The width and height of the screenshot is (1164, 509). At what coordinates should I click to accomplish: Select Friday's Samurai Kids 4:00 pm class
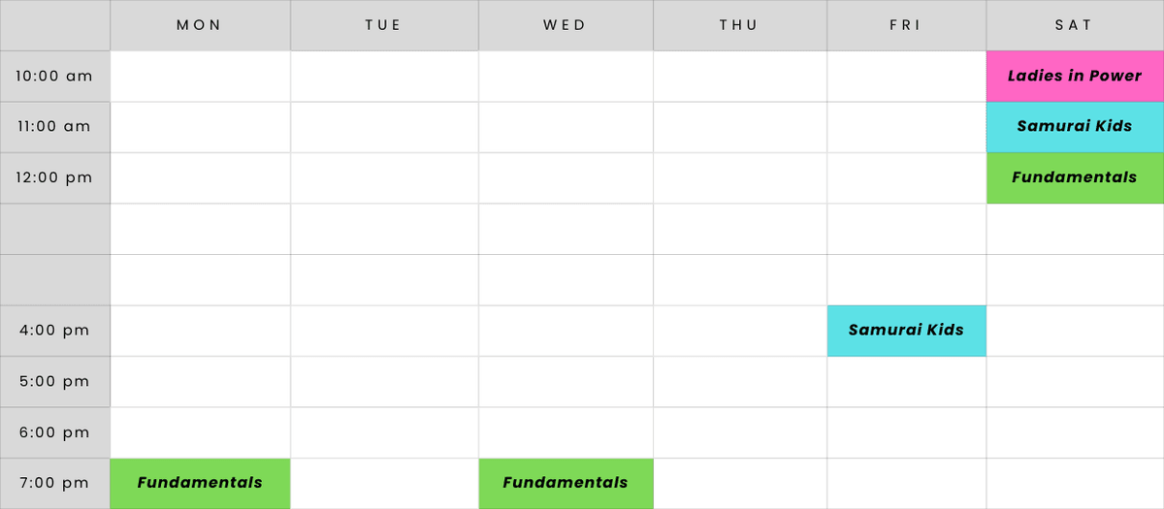pyautogui.click(x=906, y=331)
